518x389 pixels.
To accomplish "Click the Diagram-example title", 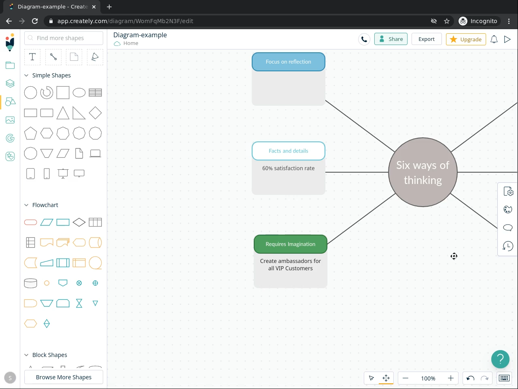I will 140,35.
